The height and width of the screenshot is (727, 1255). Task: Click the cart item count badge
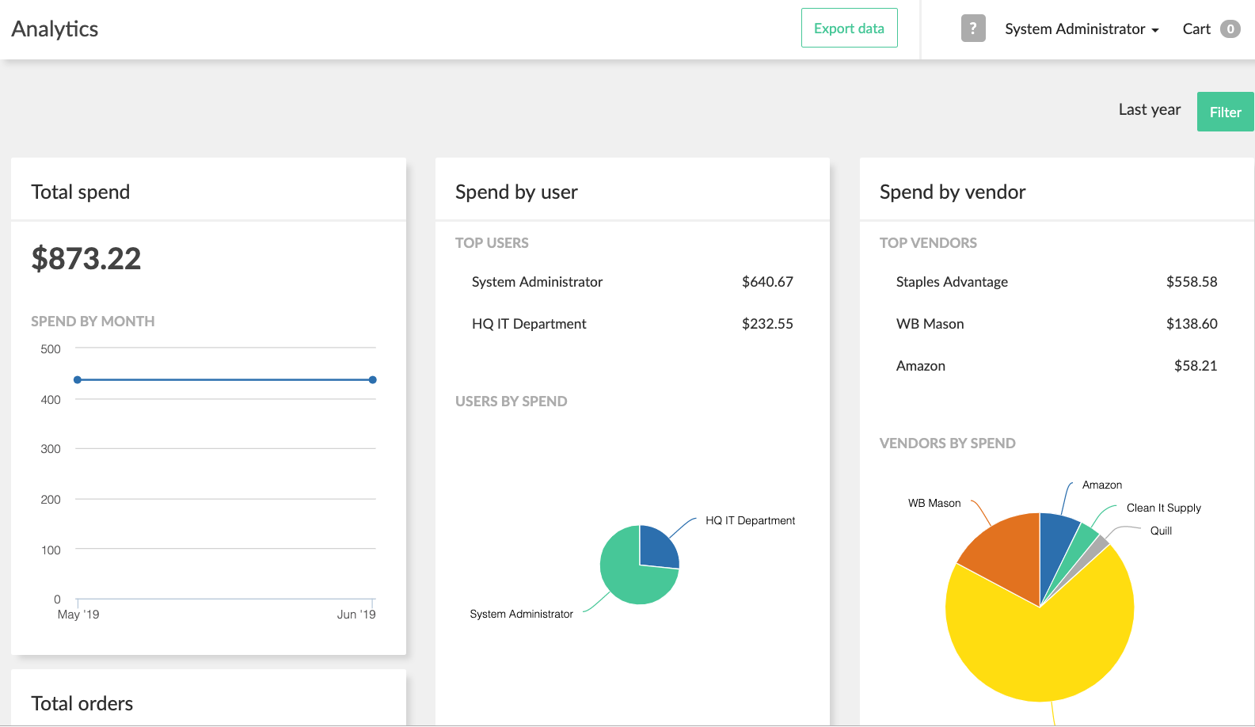[1230, 29]
